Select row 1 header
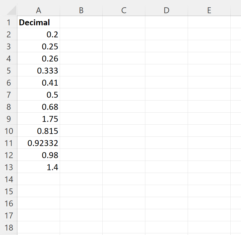Image resolution: width=241 pixels, height=235 pixels. 9,22
